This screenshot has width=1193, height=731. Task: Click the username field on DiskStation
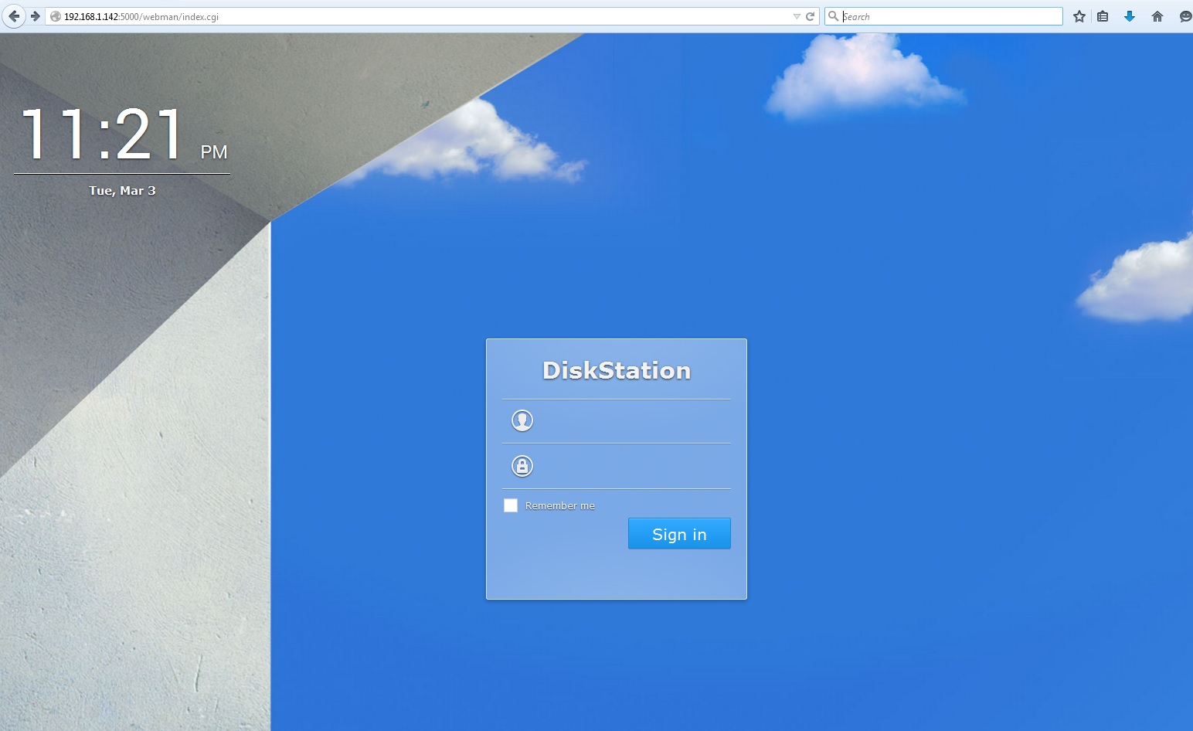(x=617, y=421)
